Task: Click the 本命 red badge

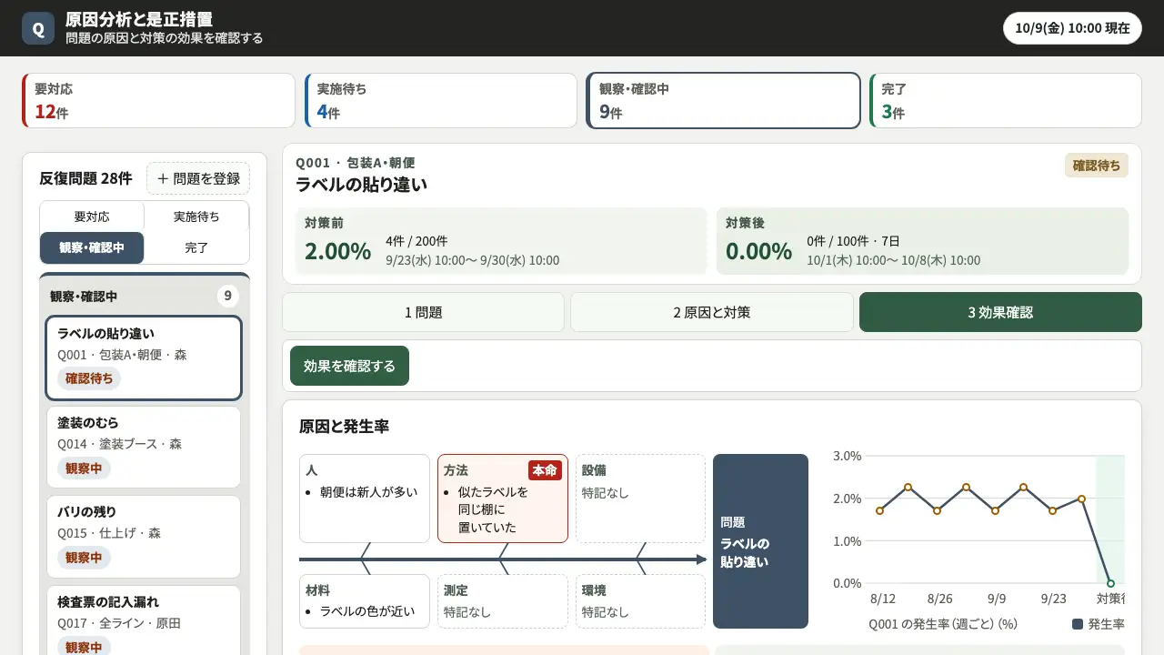Action: (x=545, y=470)
